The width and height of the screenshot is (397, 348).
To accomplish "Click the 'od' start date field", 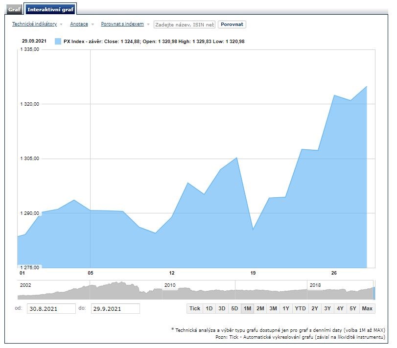I will coord(51,308).
